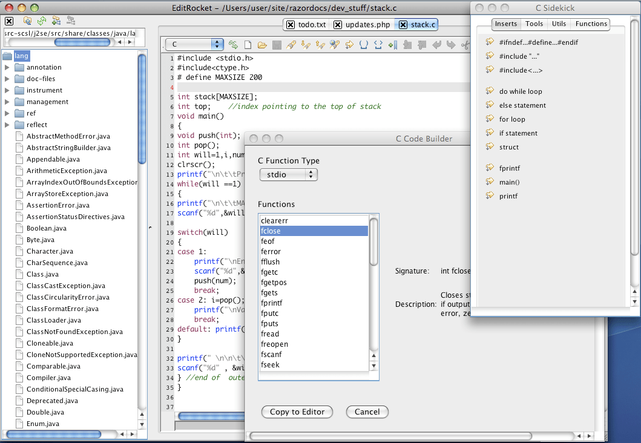
Task: Click the X icon above the directory path
Action: 9,21
